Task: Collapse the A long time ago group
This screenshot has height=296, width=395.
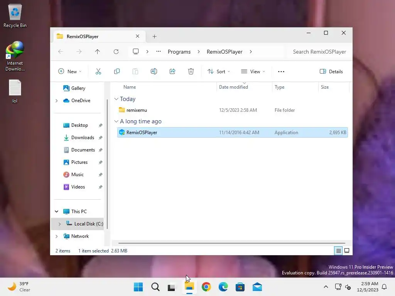Action: click(x=116, y=121)
